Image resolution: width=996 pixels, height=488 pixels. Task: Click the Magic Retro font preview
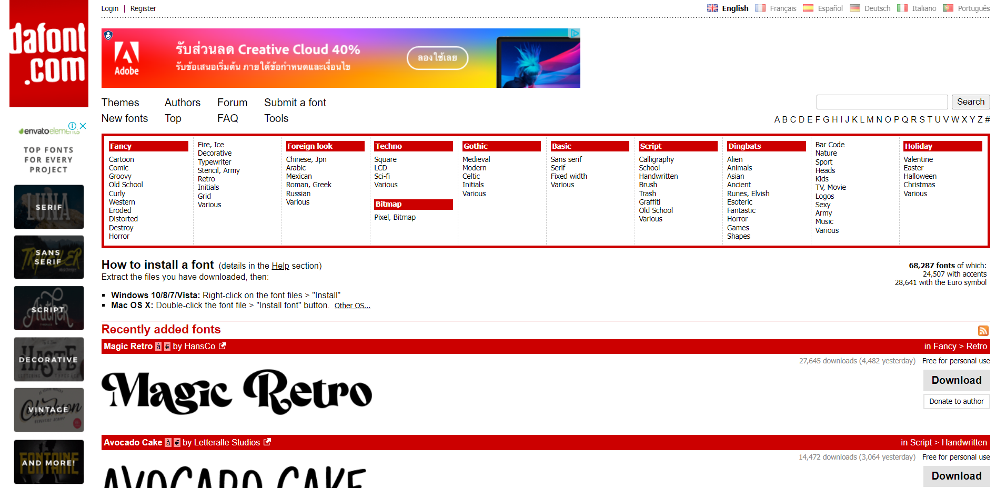(237, 392)
